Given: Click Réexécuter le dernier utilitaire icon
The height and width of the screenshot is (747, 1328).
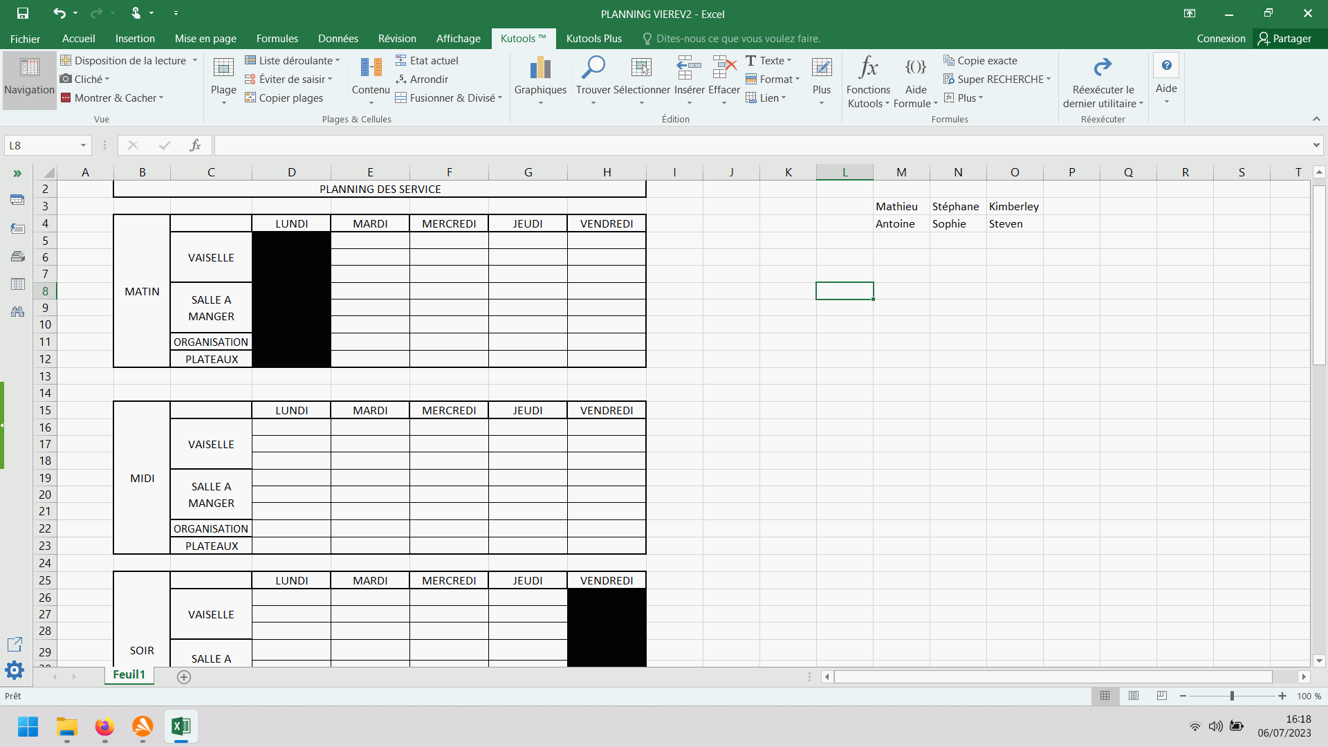Looking at the screenshot, I should pos(1103,68).
